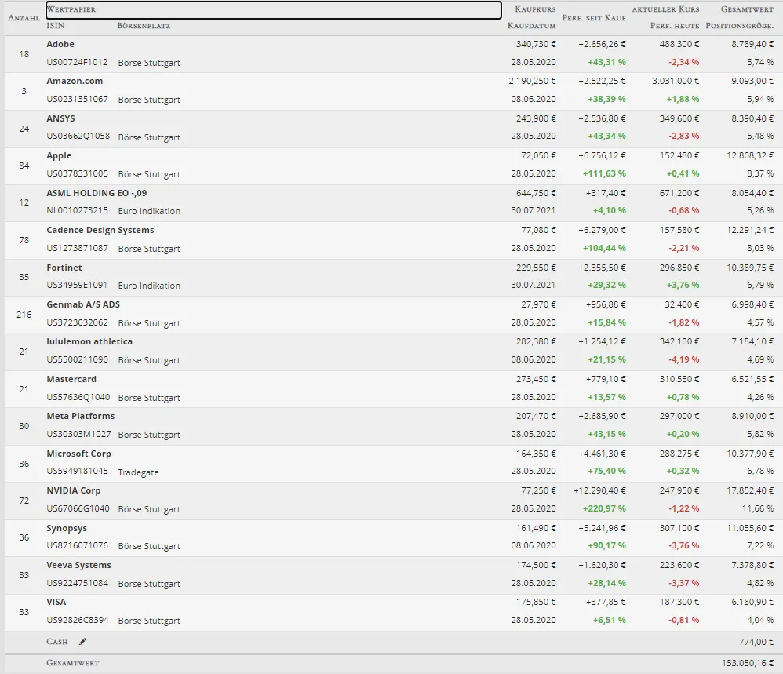
Task: Click ISIN US5949181045
Action: (77, 471)
